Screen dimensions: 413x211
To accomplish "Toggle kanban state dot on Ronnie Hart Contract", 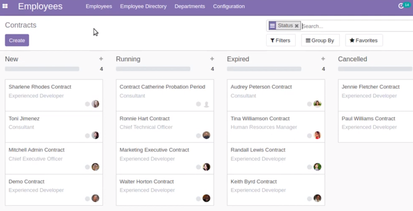I will [x=199, y=136].
